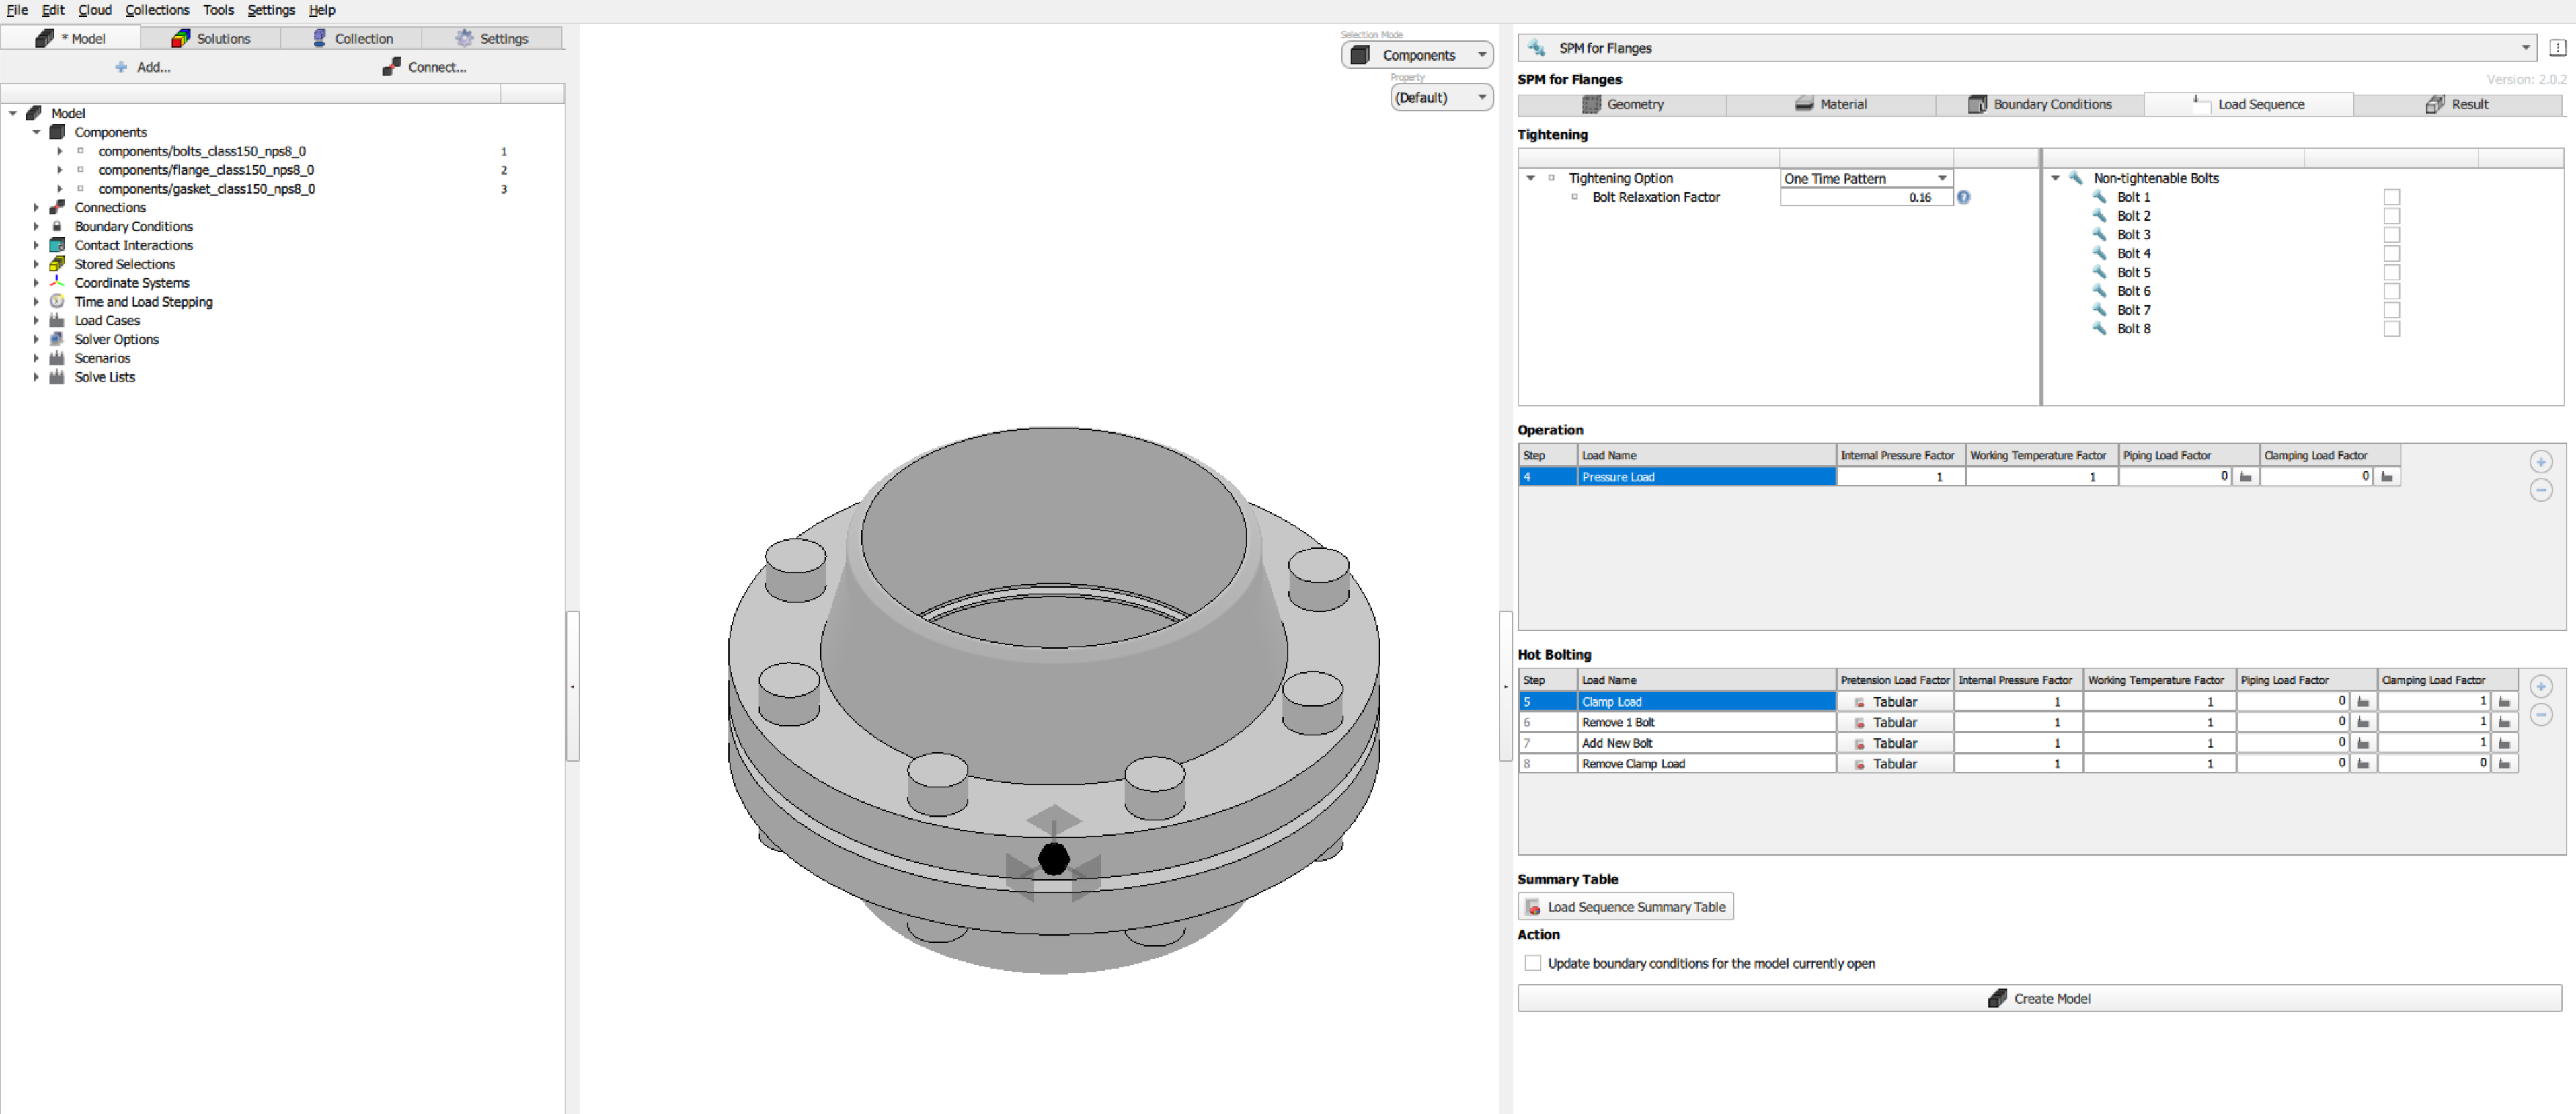Click the Tabular icon in Remove 1 Bolt row
Image resolution: width=2576 pixels, height=1114 pixels.
coord(1859,723)
